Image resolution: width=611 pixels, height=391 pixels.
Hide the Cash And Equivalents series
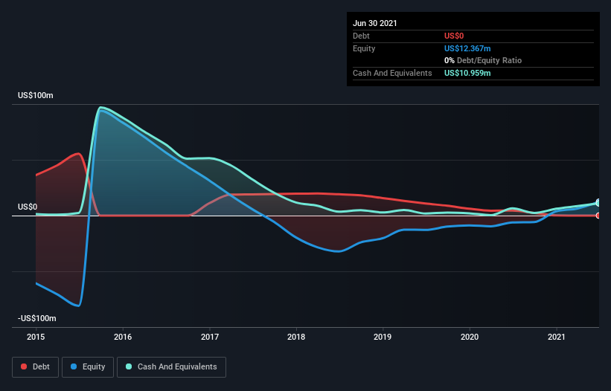coord(171,366)
